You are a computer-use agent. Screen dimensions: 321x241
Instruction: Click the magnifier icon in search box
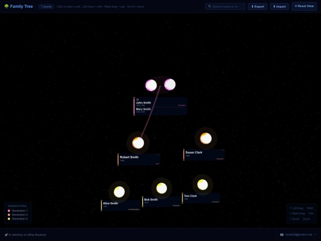(209, 7)
